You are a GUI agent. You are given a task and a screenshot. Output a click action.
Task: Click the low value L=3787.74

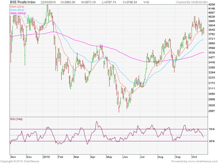point(109,2)
